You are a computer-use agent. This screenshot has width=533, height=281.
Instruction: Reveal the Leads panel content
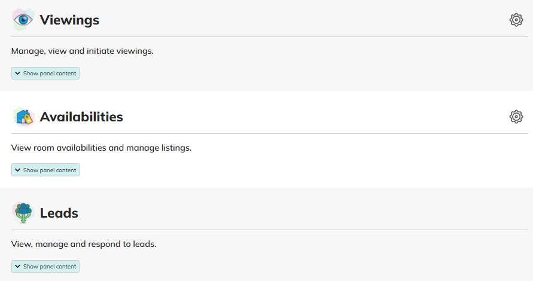click(x=45, y=267)
